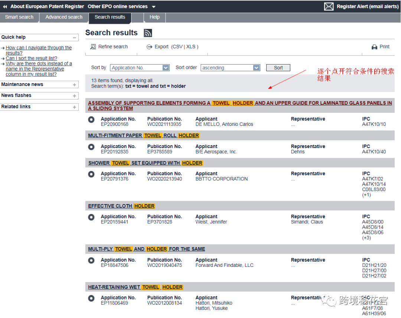401x318 pixels.
Task: Click IPC code D21H21/20
Action: click(x=374, y=265)
